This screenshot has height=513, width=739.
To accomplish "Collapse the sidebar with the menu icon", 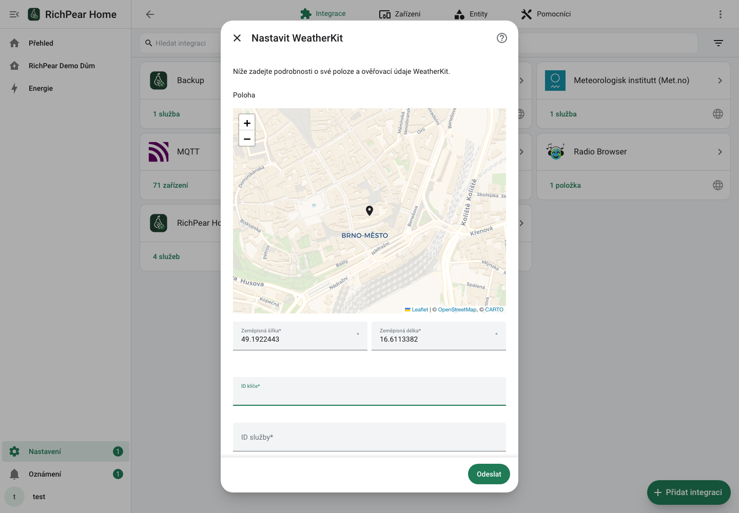I will 14,14.
